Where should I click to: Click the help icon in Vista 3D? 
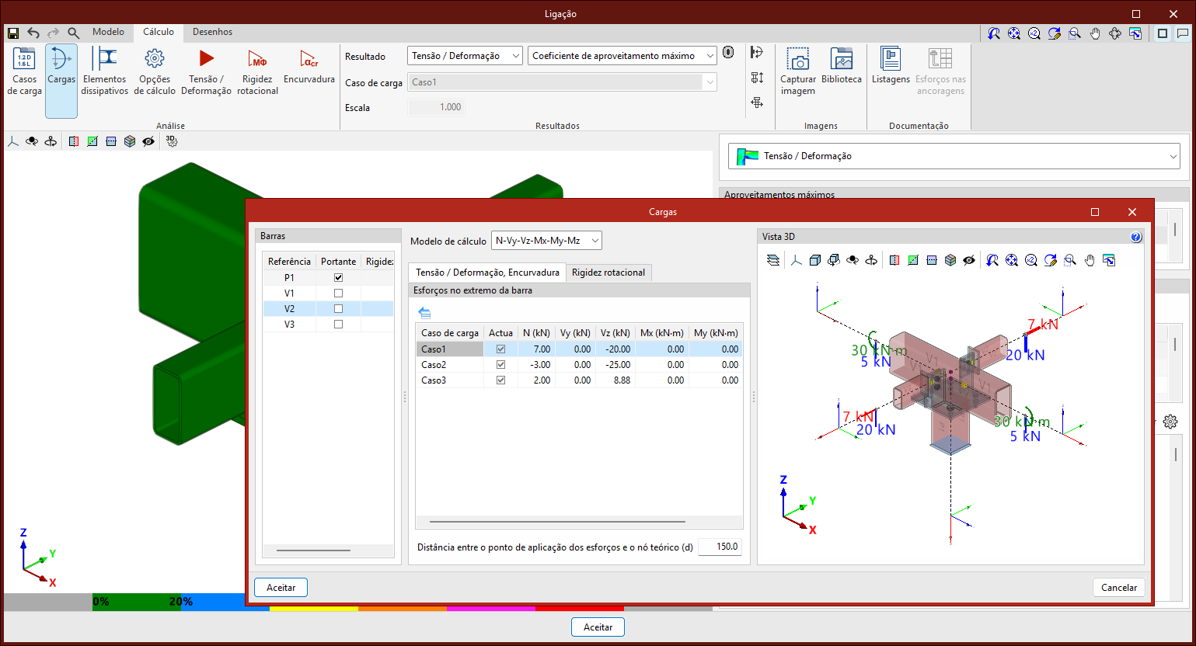point(1135,237)
